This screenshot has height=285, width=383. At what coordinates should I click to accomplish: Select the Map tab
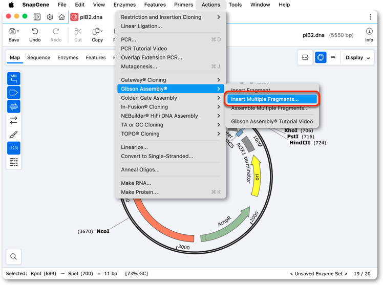[x=15, y=58]
